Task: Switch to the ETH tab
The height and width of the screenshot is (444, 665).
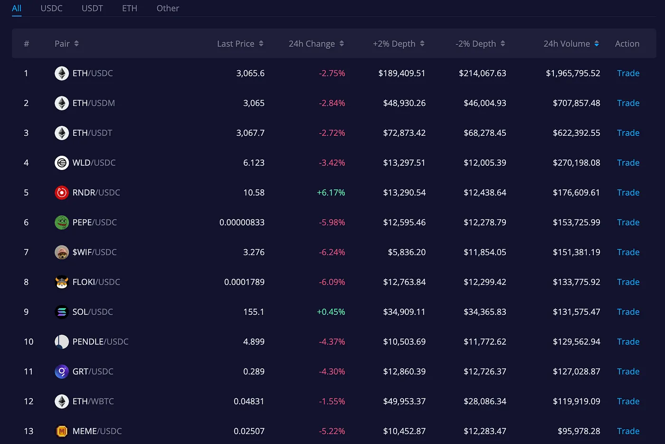Action: [x=130, y=9]
